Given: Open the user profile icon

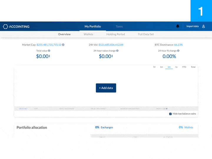Looking at the screenshot, I should pos(203,26).
